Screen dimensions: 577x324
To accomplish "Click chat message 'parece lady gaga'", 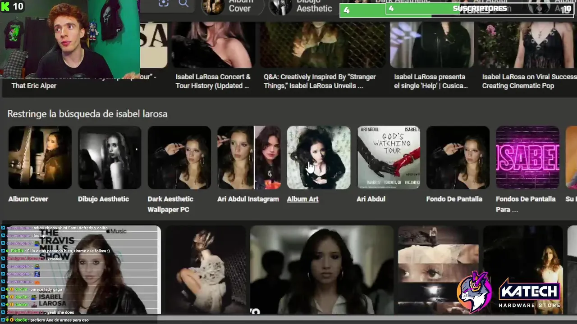I will 46,289.
